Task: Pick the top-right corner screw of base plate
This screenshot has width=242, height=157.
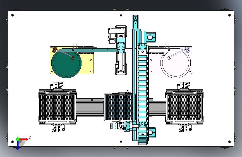Action: pos(229,15)
